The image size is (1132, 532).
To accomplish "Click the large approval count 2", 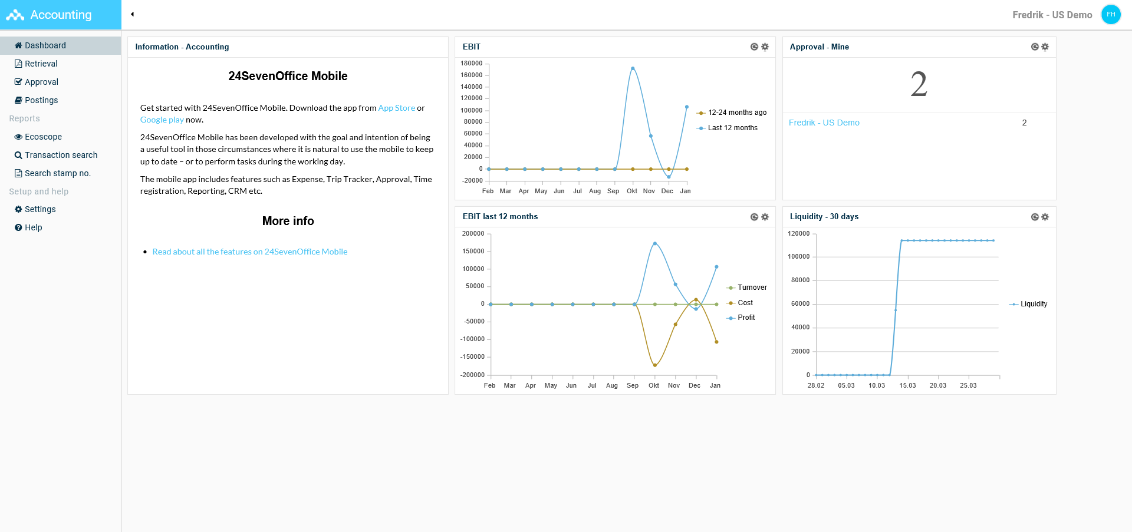I will pyautogui.click(x=919, y=84).
